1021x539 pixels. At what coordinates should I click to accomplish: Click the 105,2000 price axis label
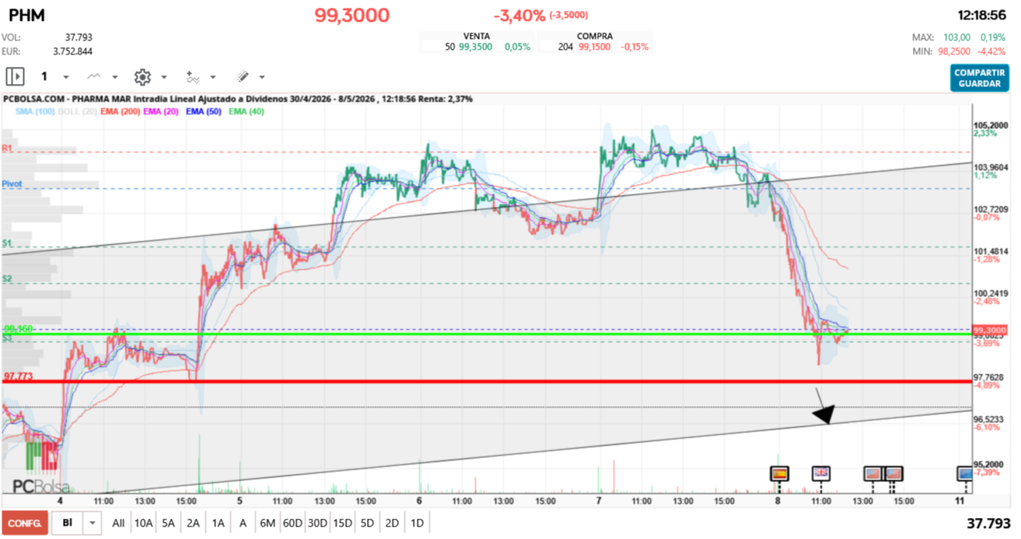(991, 124)
